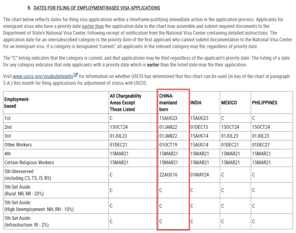The height and width of the screenshot is (233, 296).
Task: Click the All Chargeability Areas column header
Action: point(125,103)
